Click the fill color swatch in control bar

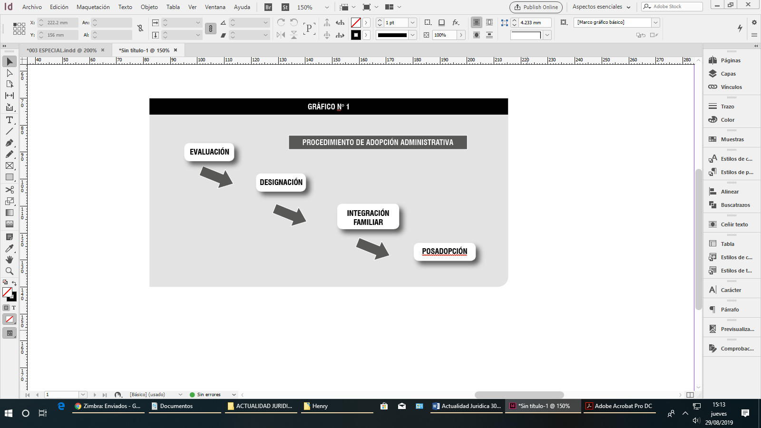(356, 22)
